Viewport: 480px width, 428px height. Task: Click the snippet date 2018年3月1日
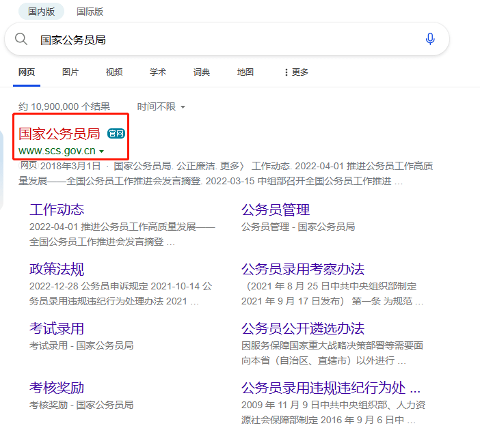point(70,166)
